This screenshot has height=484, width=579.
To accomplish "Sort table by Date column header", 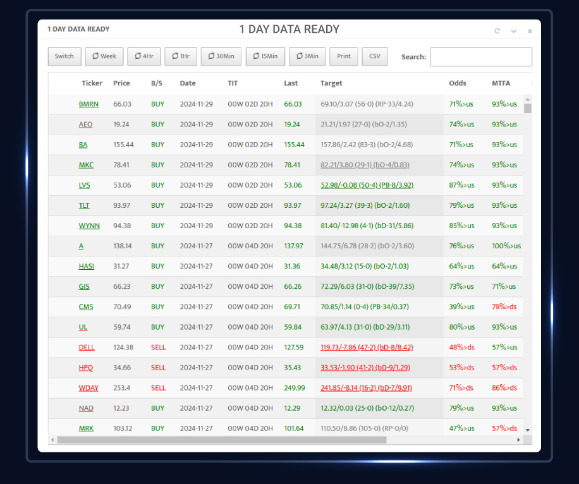I will click(x=188, y=83).
